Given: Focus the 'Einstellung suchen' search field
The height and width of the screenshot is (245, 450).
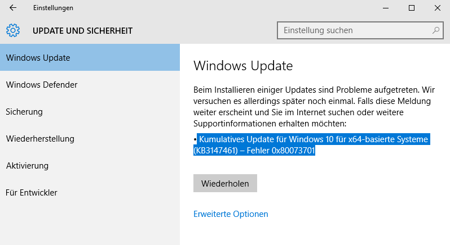Looking at the screenshot, I should (x=360, y=30).
